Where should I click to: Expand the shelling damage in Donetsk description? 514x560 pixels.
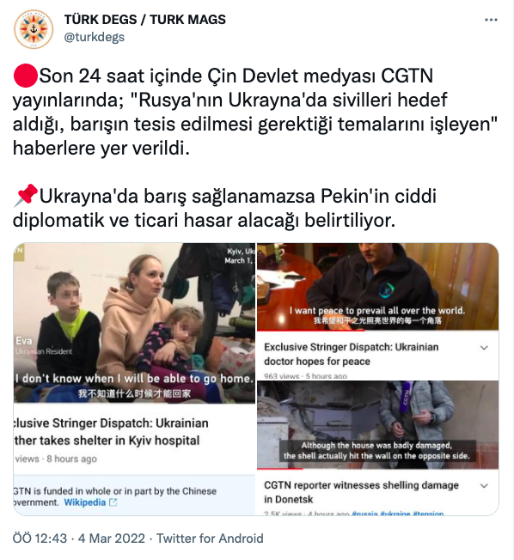[484, 486]
